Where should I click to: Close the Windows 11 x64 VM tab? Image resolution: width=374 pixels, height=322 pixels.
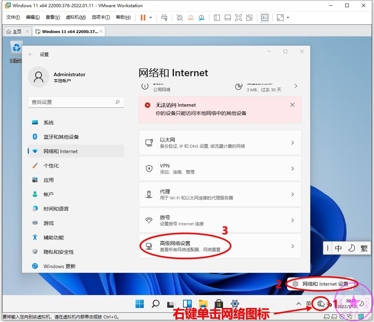pyautogui.click(x=101, y=31)
